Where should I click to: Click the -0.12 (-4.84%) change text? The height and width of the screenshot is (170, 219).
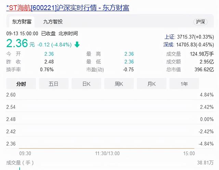pyautogui.click(x=54, y=45)
